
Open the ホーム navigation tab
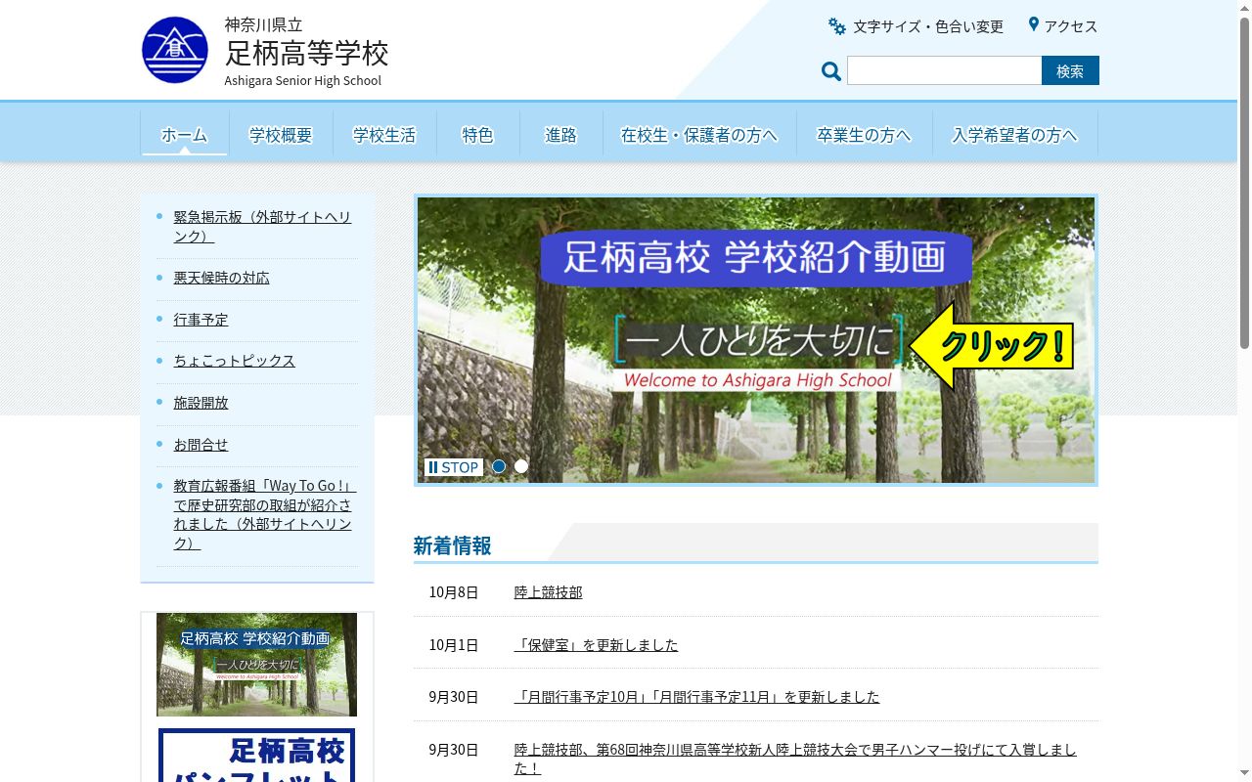pyautogui.click(x=185, y=135)
